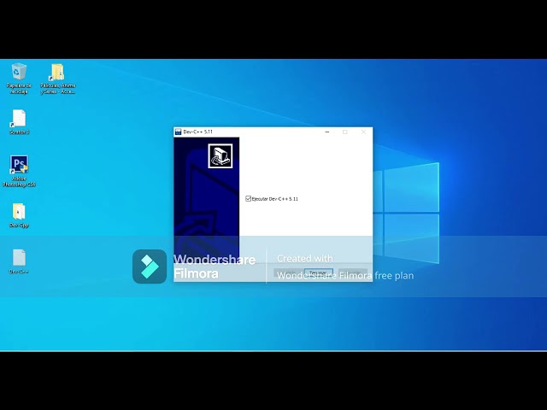Click the Dev-C++ 5.11 title bar icon
The image size is (547, 410).
point(179,132)
